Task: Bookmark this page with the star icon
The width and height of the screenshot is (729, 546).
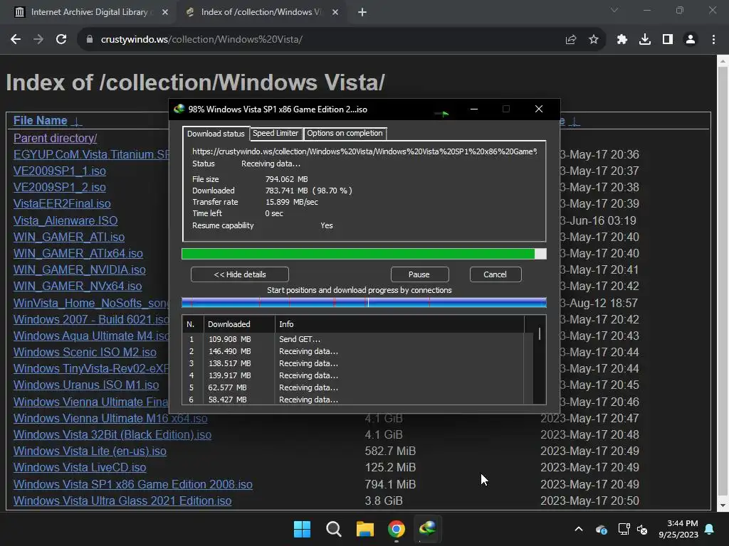Action: click(593, 40)
